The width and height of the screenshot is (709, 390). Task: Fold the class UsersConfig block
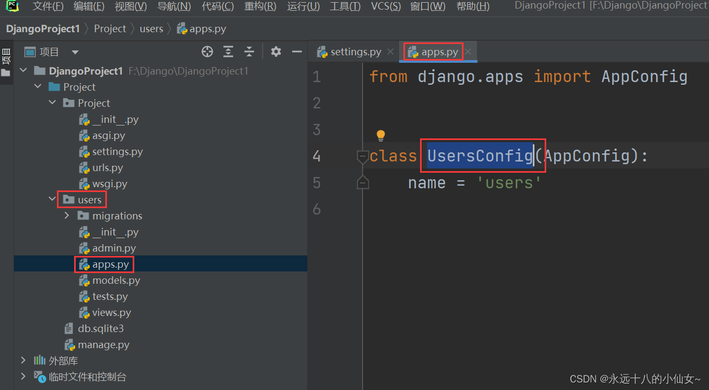tap(363, 156)
